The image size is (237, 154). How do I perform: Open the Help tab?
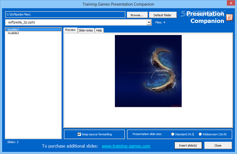(99, 30)
